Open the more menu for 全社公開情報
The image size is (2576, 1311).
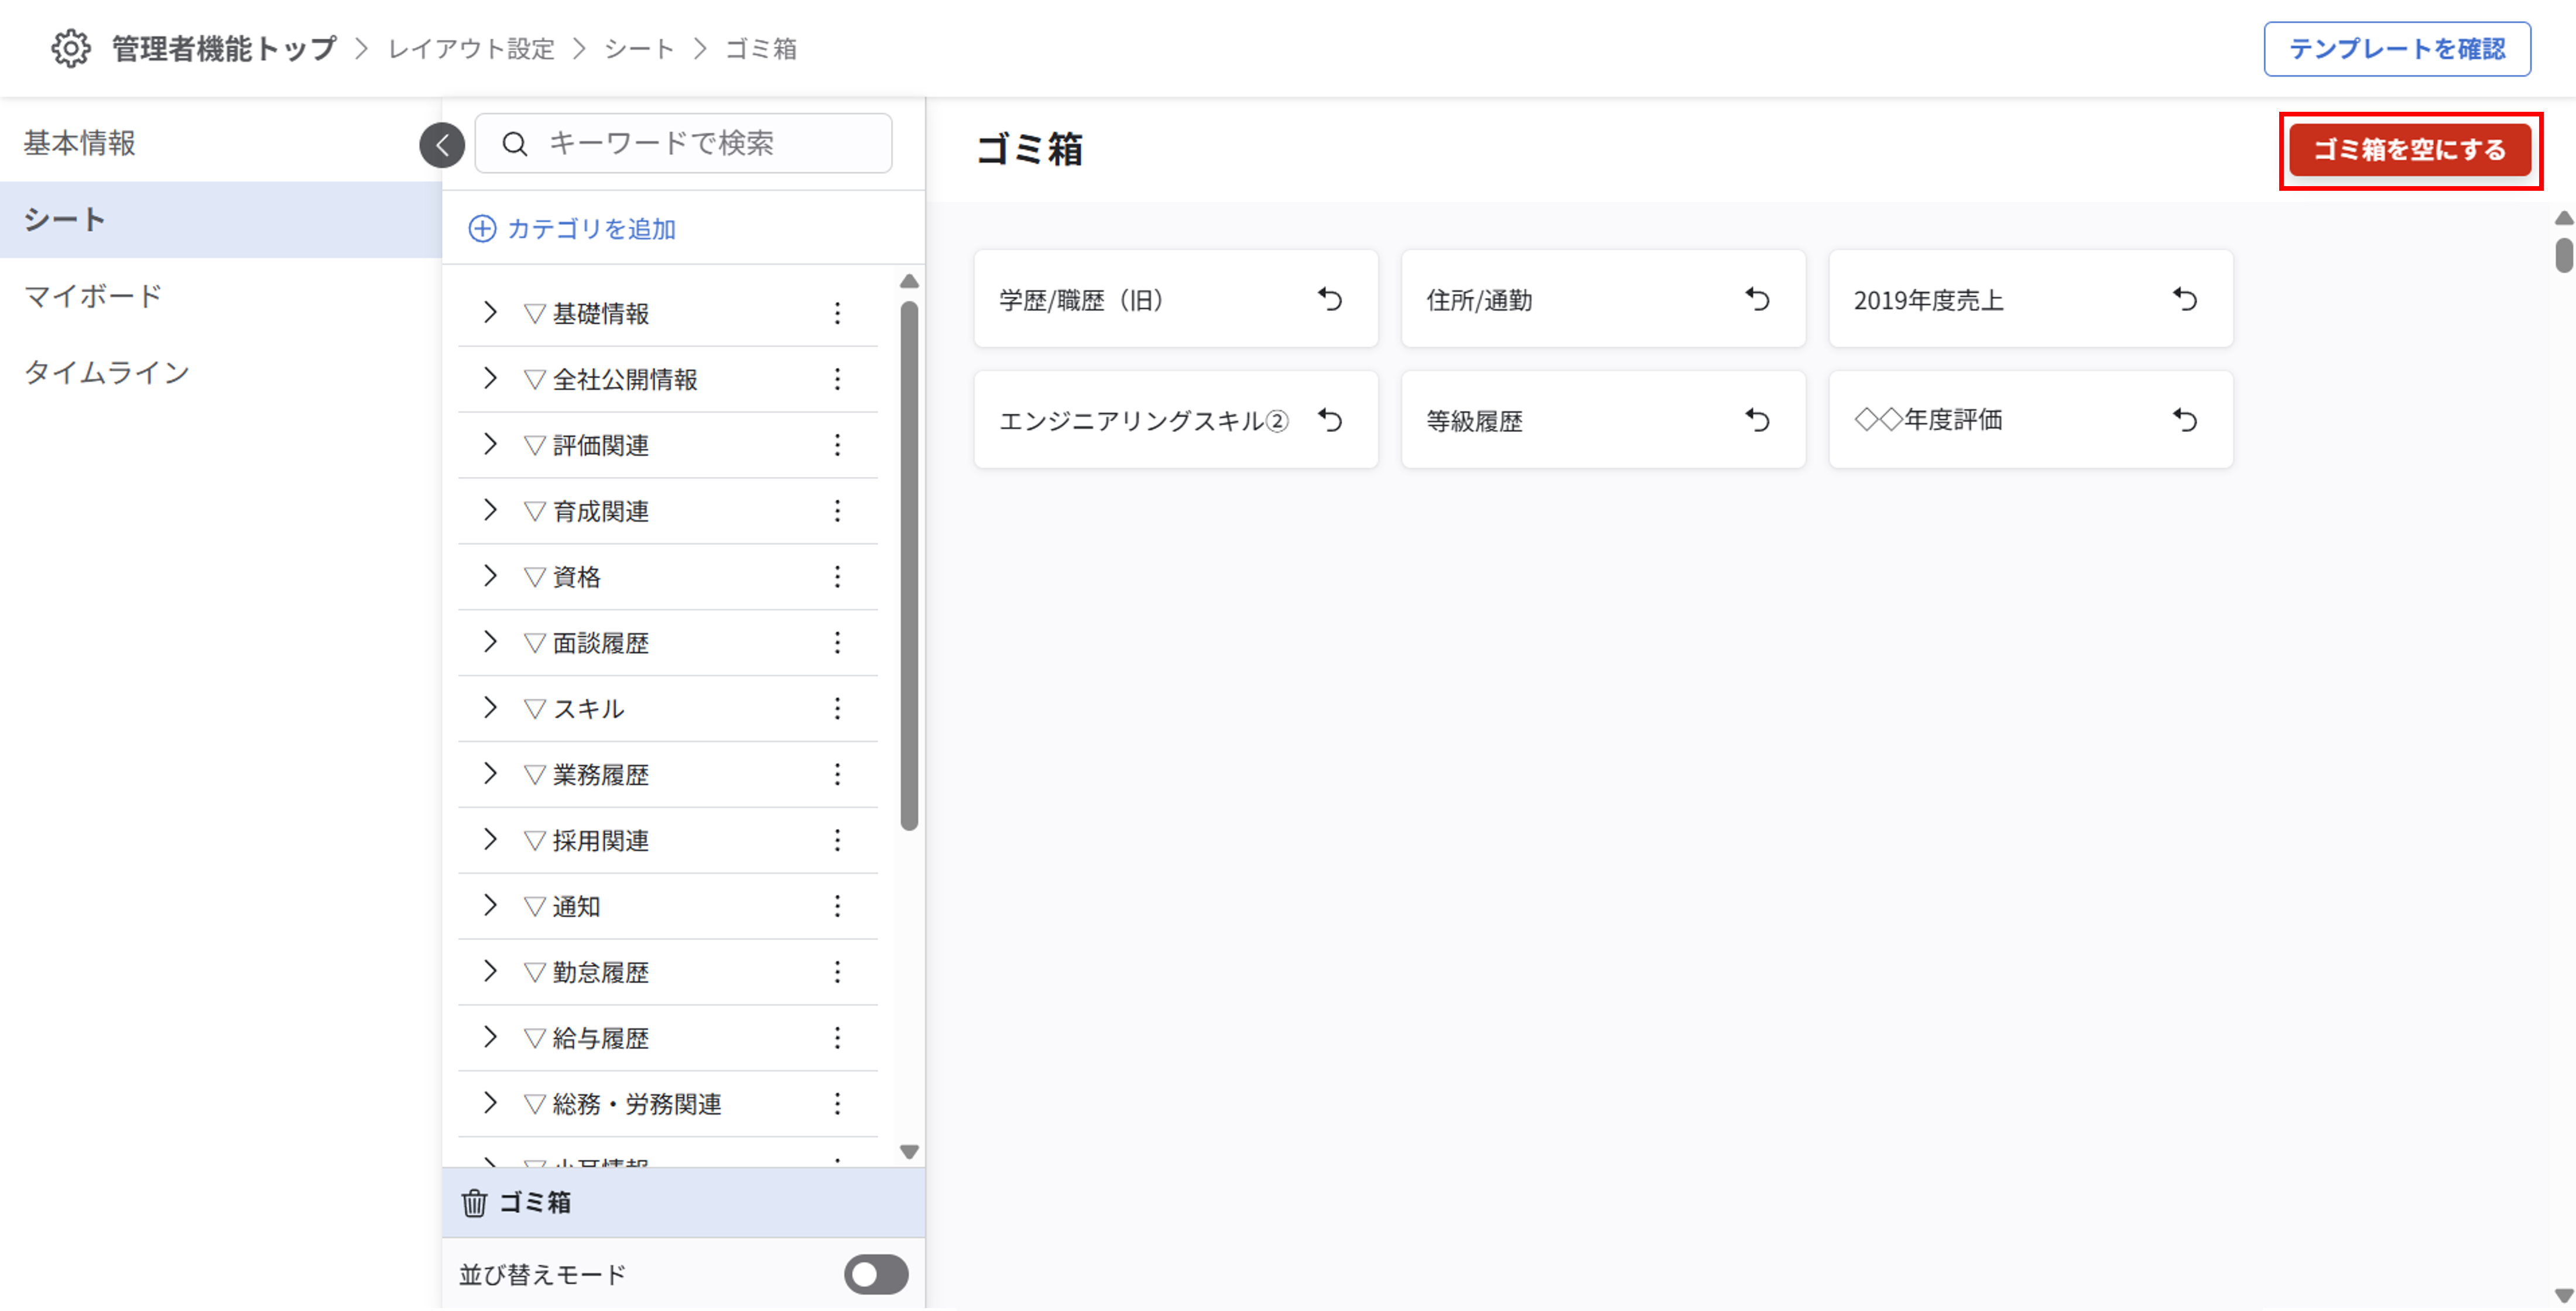[x=837, y=379]
